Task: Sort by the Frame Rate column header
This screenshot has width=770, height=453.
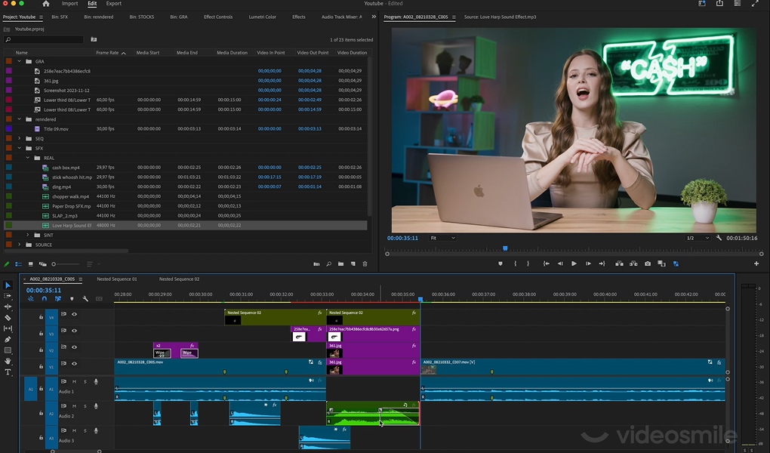Action: [x=107, y=53]
